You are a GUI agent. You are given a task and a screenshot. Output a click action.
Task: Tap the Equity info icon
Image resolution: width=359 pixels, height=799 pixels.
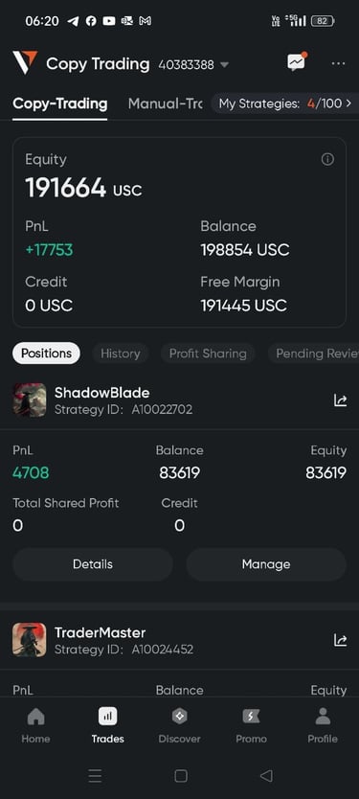coord(328,159)
